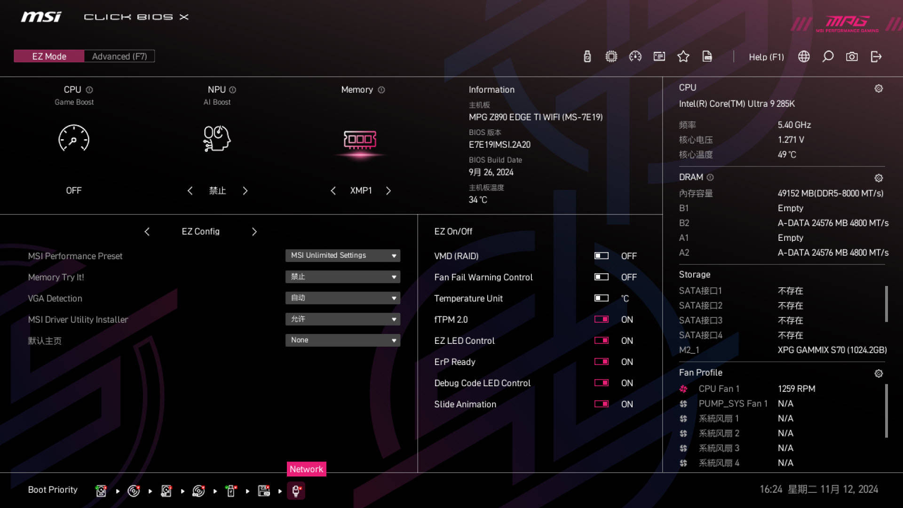Click the Network boot priority device

coord(296,491)
